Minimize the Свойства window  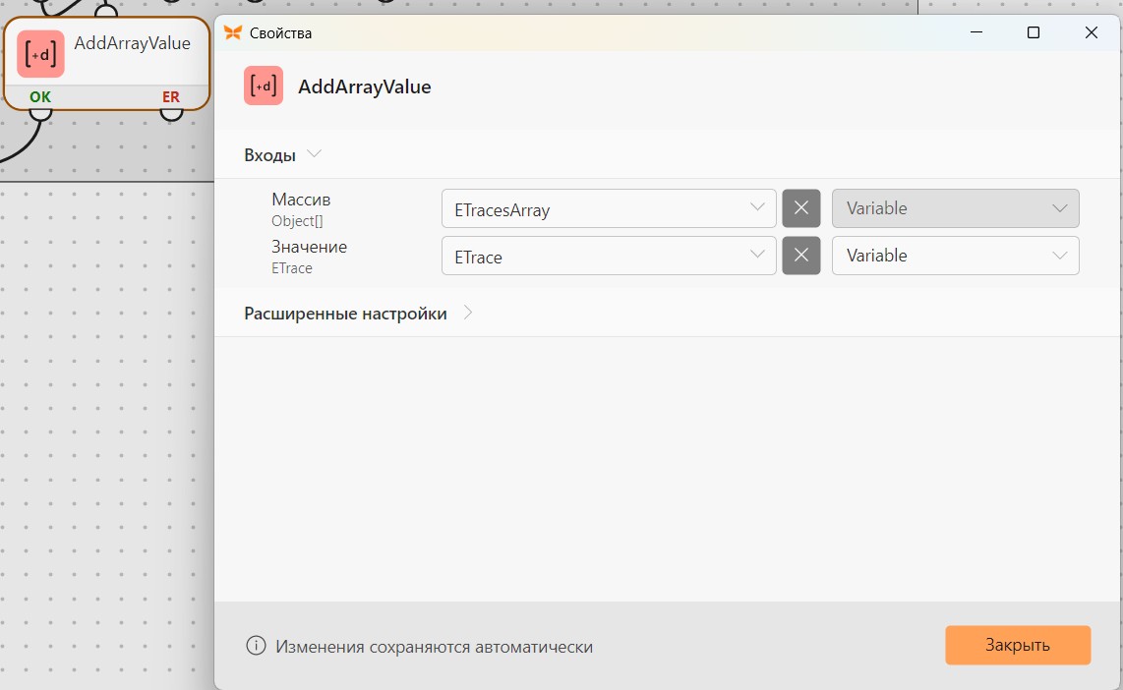[976, 32]
